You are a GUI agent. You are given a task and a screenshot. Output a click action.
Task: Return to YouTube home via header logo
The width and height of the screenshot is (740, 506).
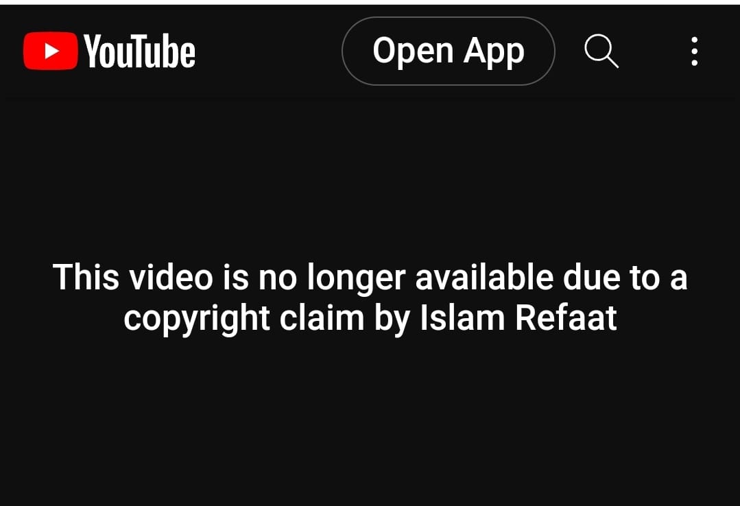109,51
